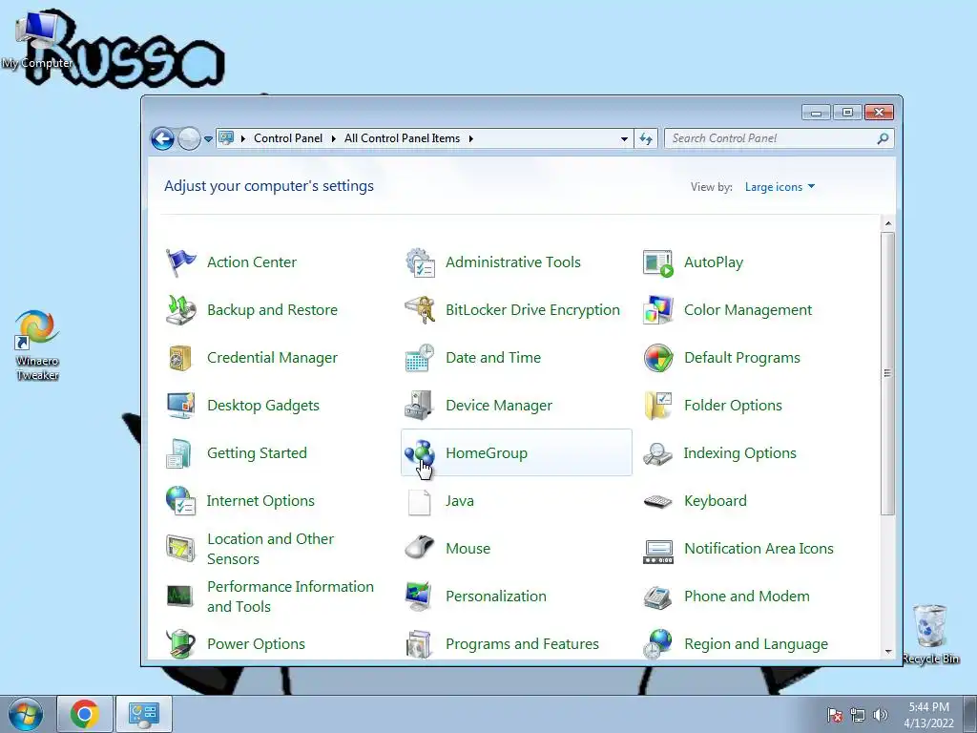Expand the arrow after All Control Panel Items

471,139
